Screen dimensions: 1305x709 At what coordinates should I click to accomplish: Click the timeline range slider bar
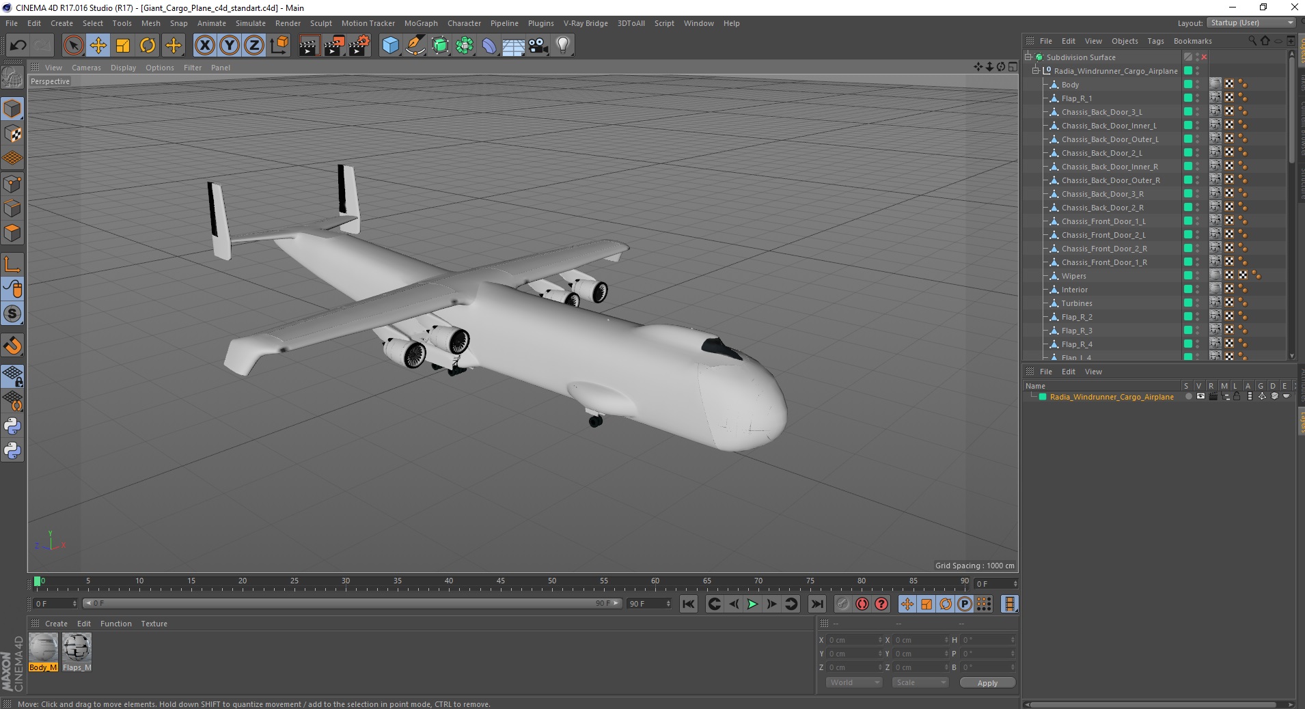(352, 603)
